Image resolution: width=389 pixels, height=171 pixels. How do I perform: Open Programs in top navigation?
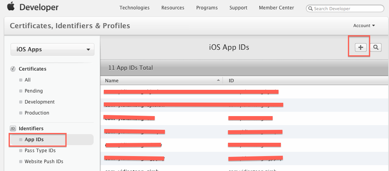[x=207, y=8]
